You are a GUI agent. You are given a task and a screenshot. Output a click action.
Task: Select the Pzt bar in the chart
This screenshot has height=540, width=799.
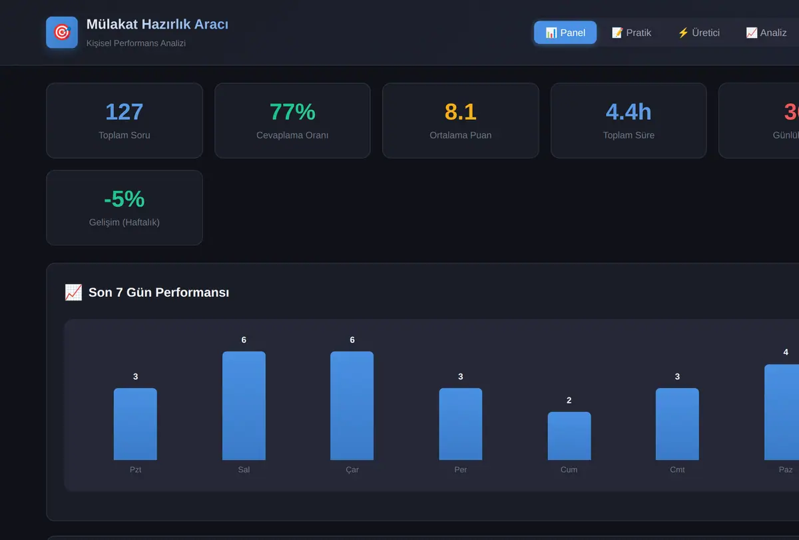(135, 424)
